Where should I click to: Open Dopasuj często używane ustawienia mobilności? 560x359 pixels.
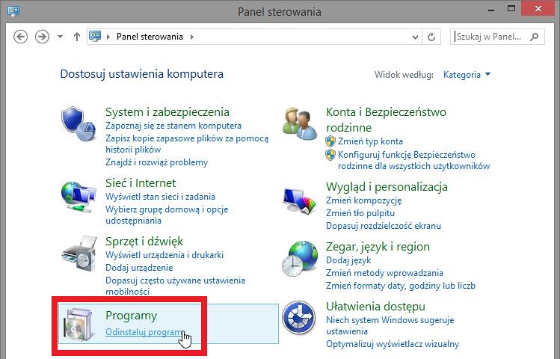(175, 286)
